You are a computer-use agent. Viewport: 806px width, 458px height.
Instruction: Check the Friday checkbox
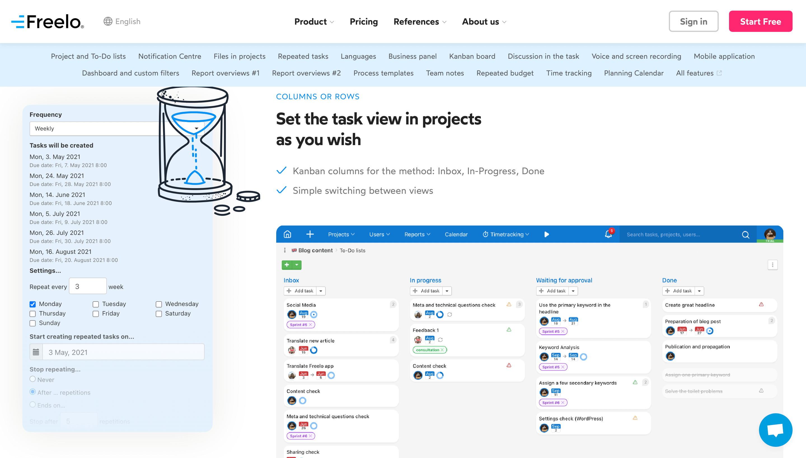[96, 314]
